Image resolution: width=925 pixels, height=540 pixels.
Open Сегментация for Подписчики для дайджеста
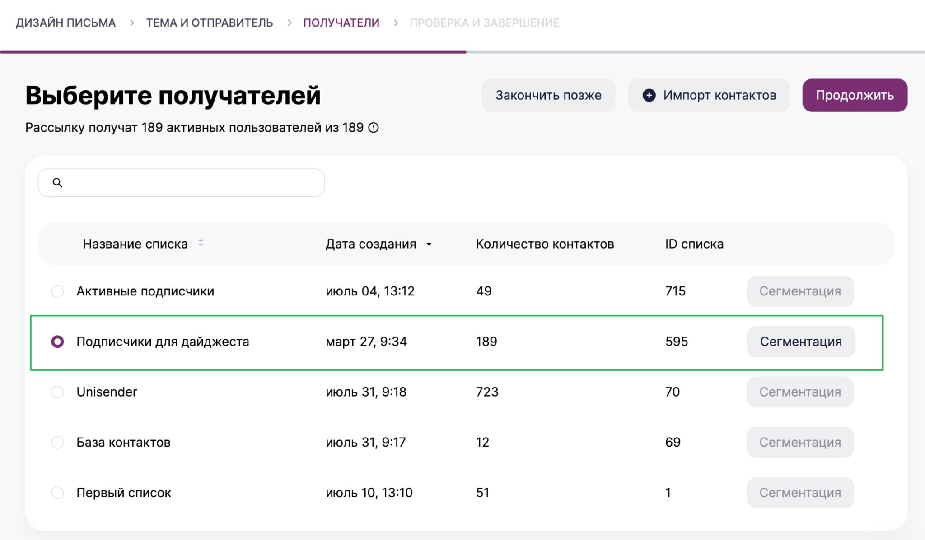[x=800, y=342]
